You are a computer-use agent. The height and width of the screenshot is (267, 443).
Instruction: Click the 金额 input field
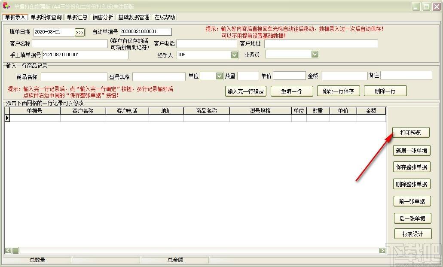[344, 76]
